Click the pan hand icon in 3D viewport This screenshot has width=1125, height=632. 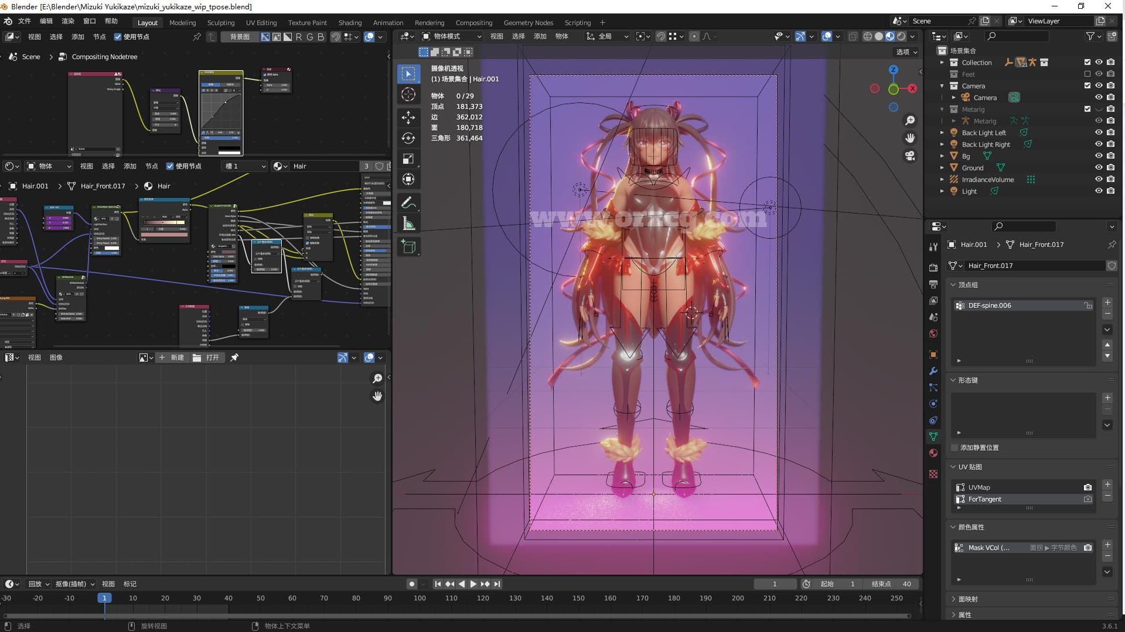point(910,138)
